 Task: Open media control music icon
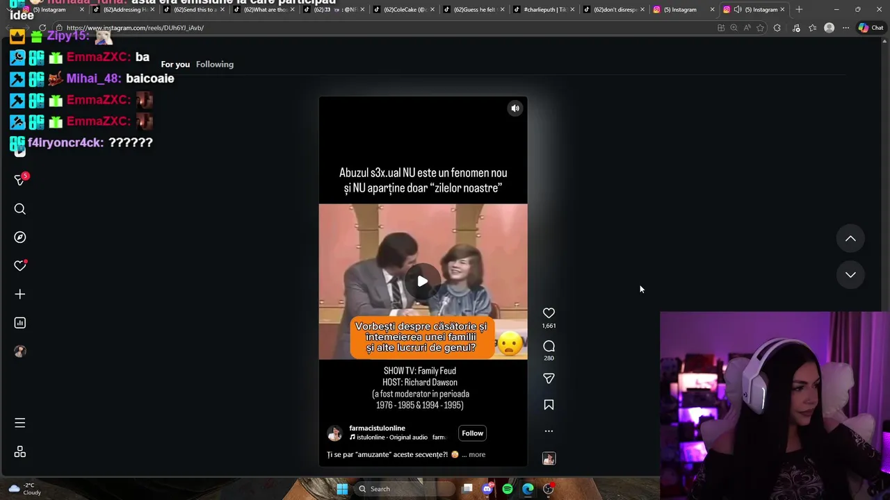click(796, 28)
